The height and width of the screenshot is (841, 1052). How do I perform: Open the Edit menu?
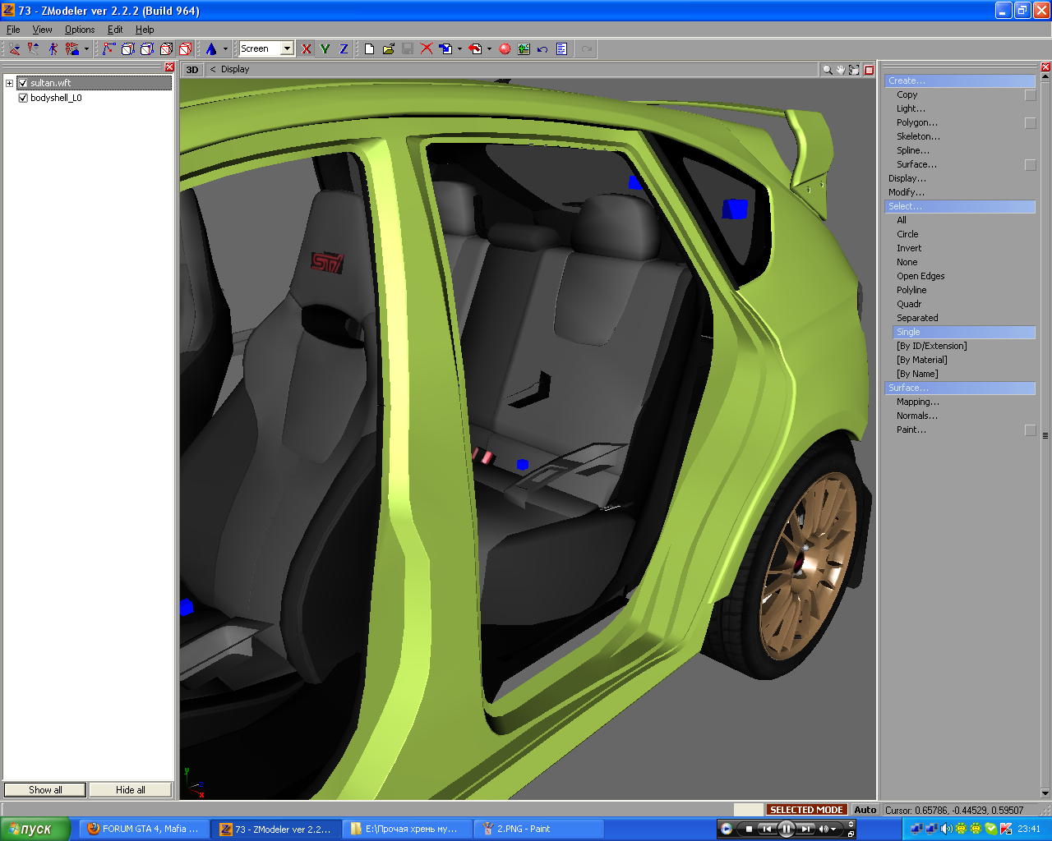pos(115,30)
